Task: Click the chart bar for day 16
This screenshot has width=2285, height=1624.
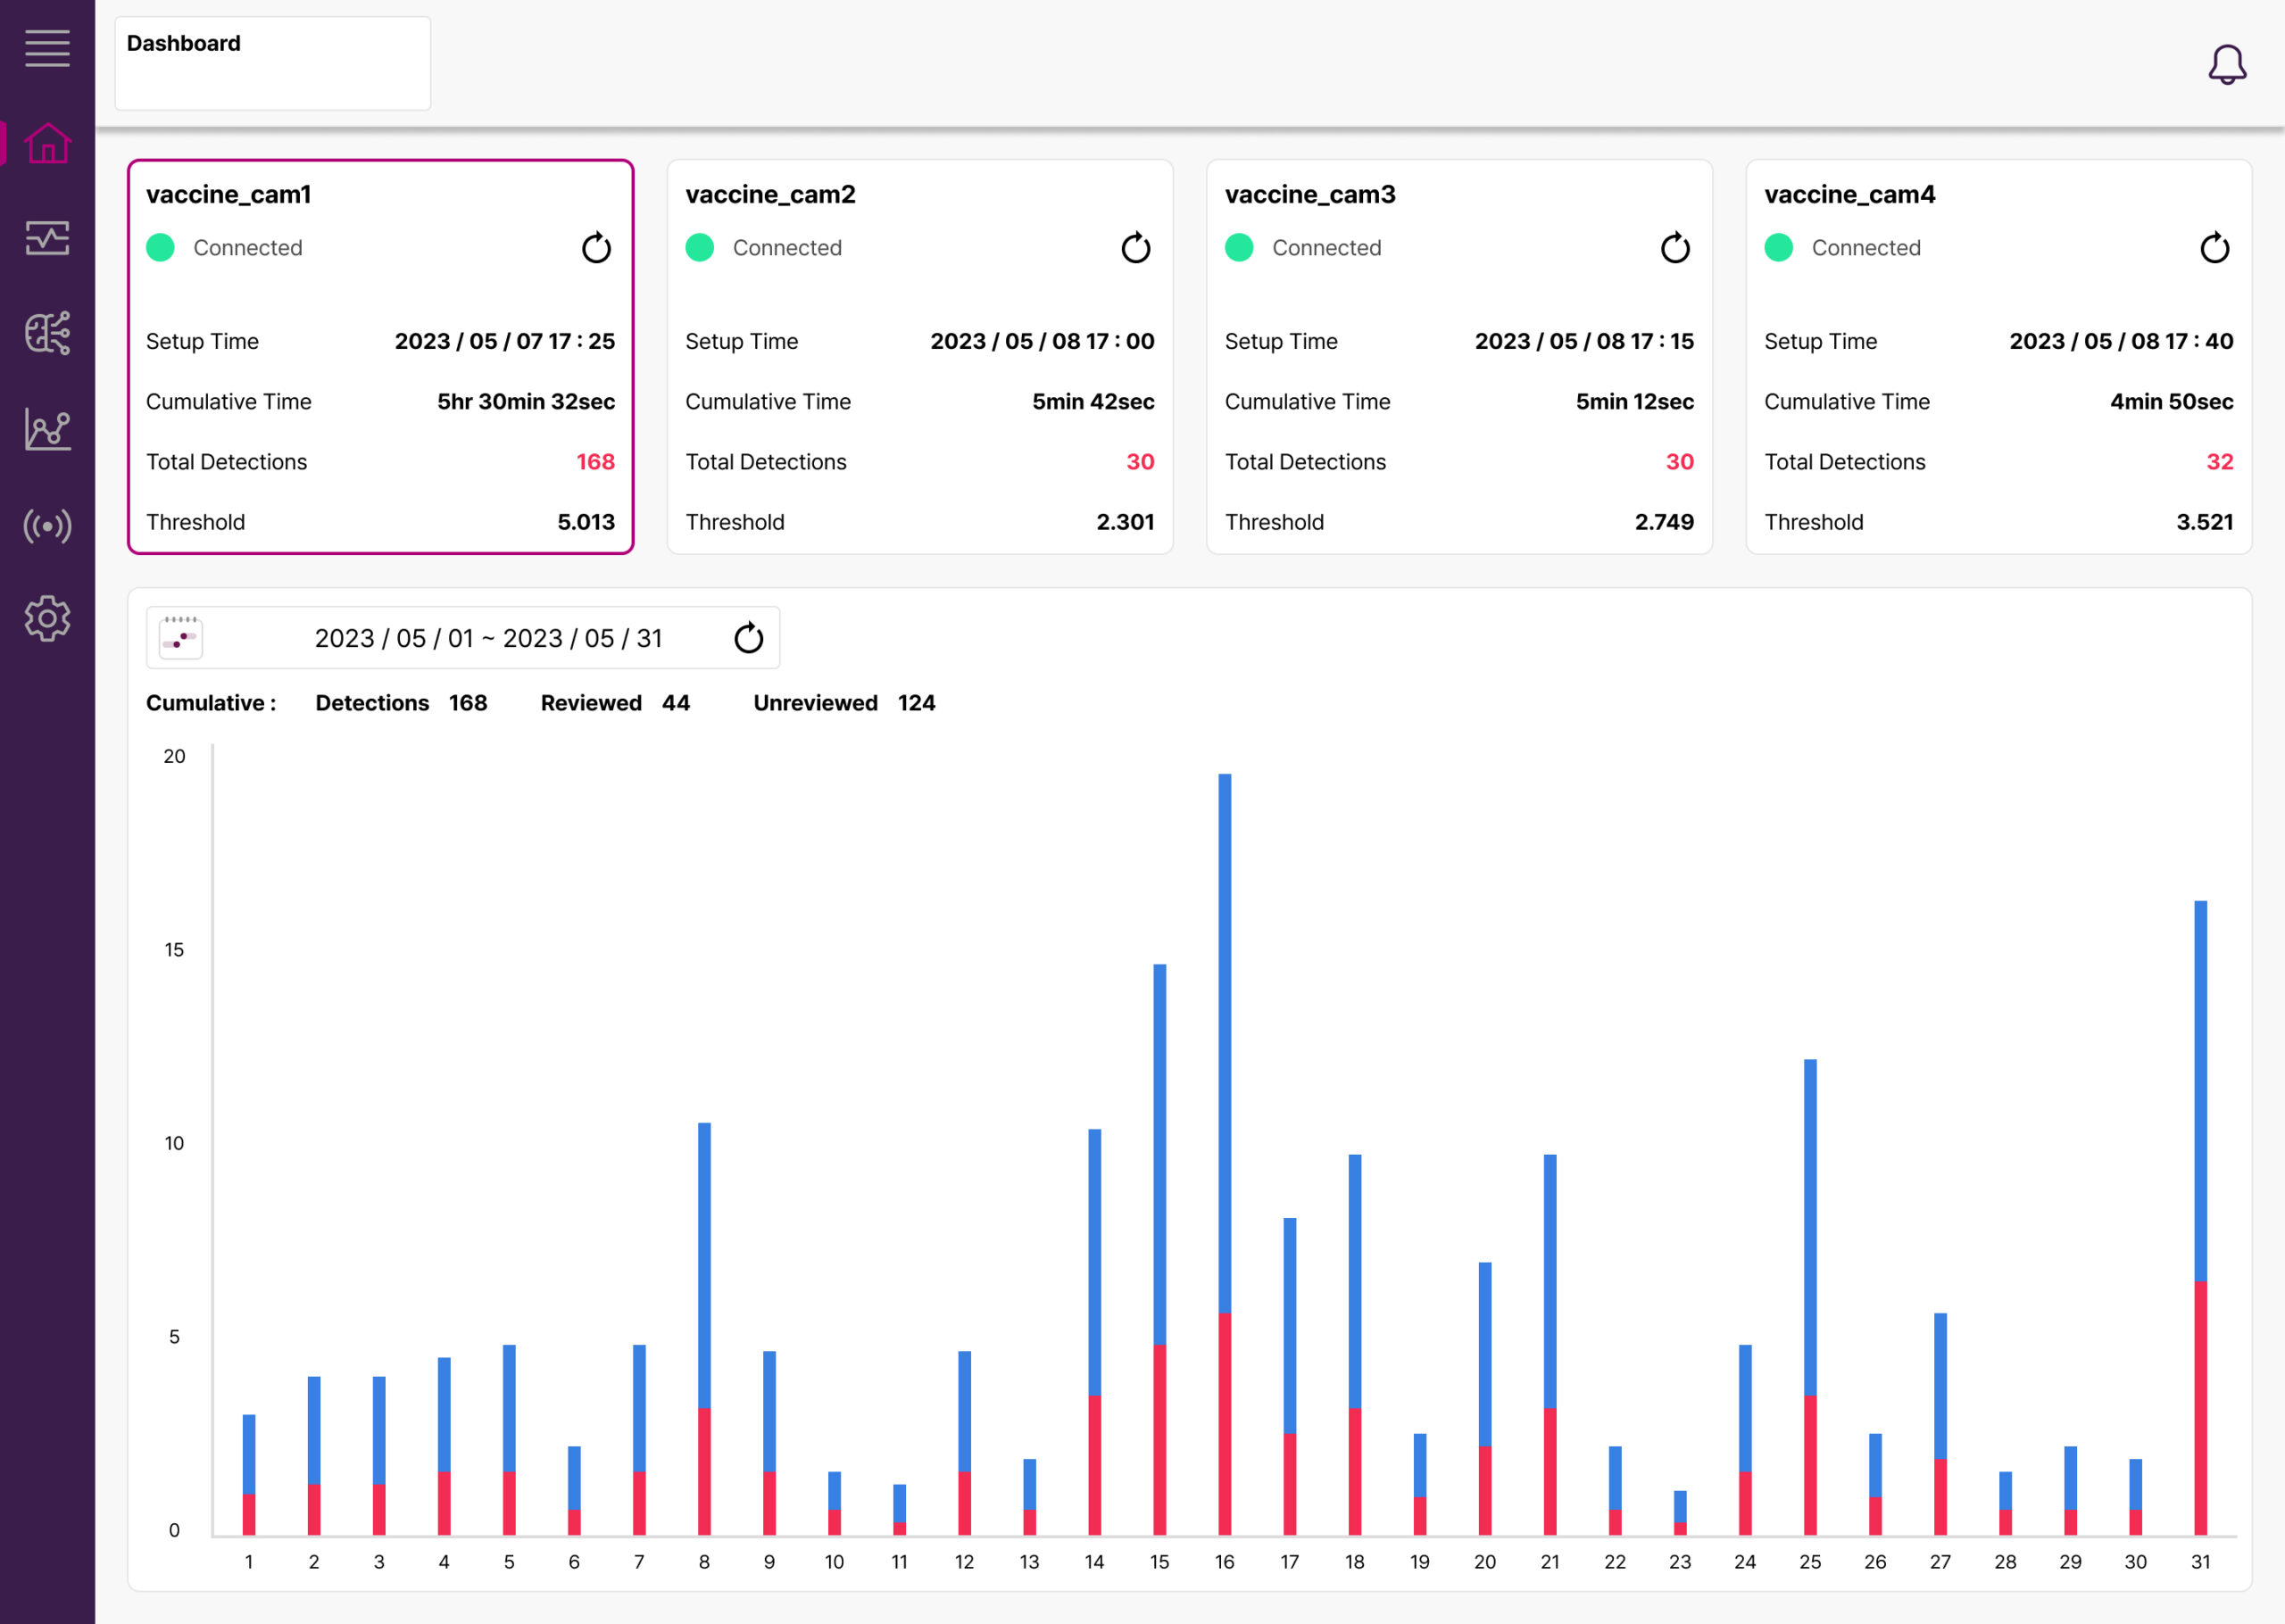Action: 1224,1154
